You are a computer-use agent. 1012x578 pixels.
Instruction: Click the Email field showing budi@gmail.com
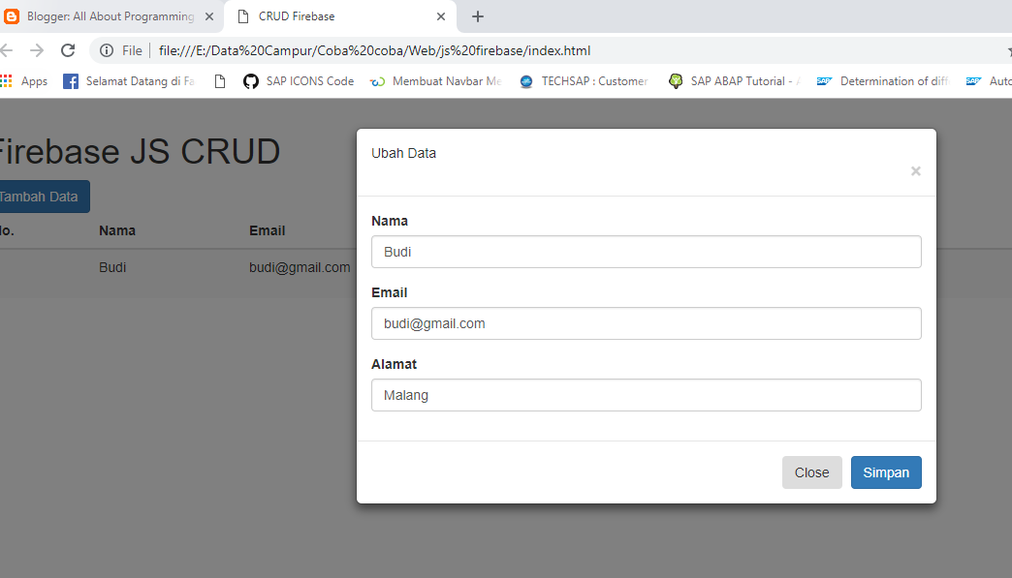[x=647, y=323]
